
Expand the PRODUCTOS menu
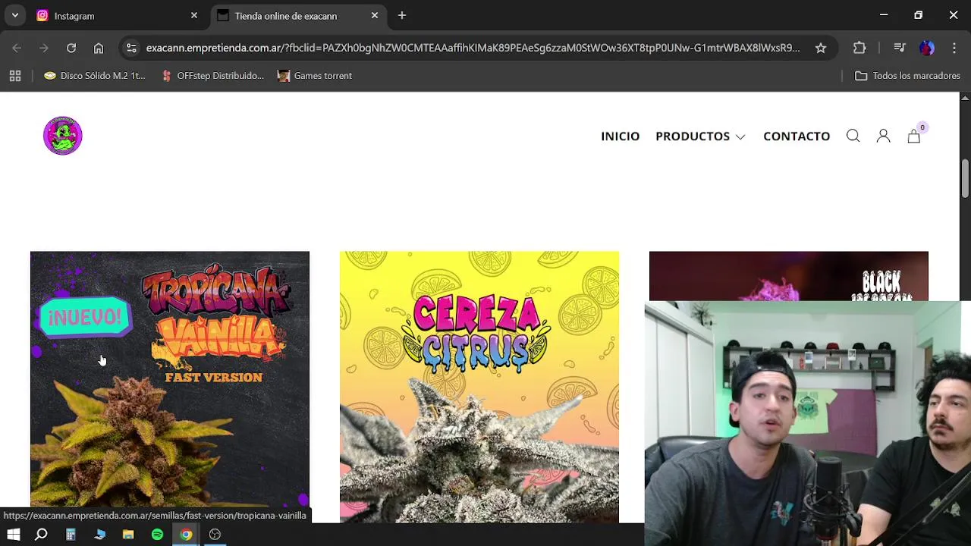pyautogui.click(x=700, y=136)
